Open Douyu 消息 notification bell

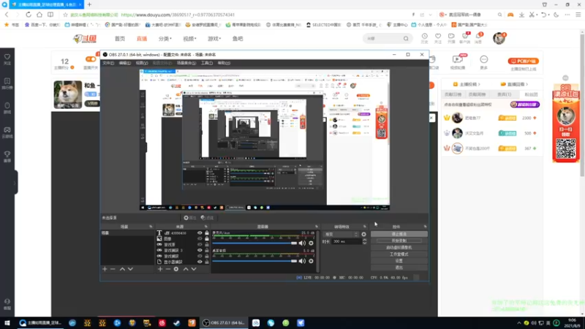(478, 38)
